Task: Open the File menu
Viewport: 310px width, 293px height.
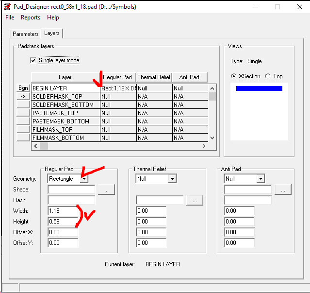Action: (x=10, y=17)
